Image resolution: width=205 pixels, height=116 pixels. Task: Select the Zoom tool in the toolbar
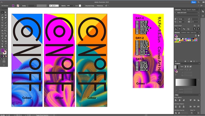6,46
